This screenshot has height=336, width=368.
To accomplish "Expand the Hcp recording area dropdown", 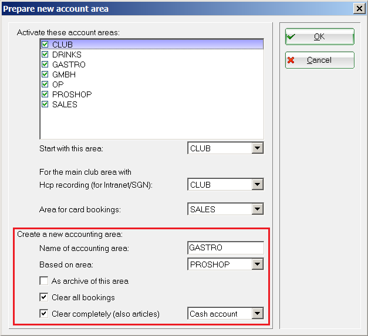I will [257, 185].
